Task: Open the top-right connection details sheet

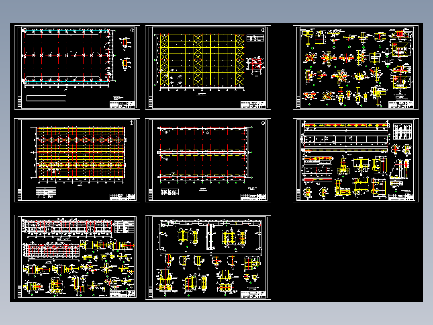Action: (356, 68)
